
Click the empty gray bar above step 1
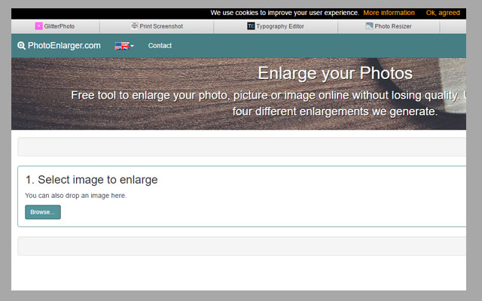tap(241, 147)
